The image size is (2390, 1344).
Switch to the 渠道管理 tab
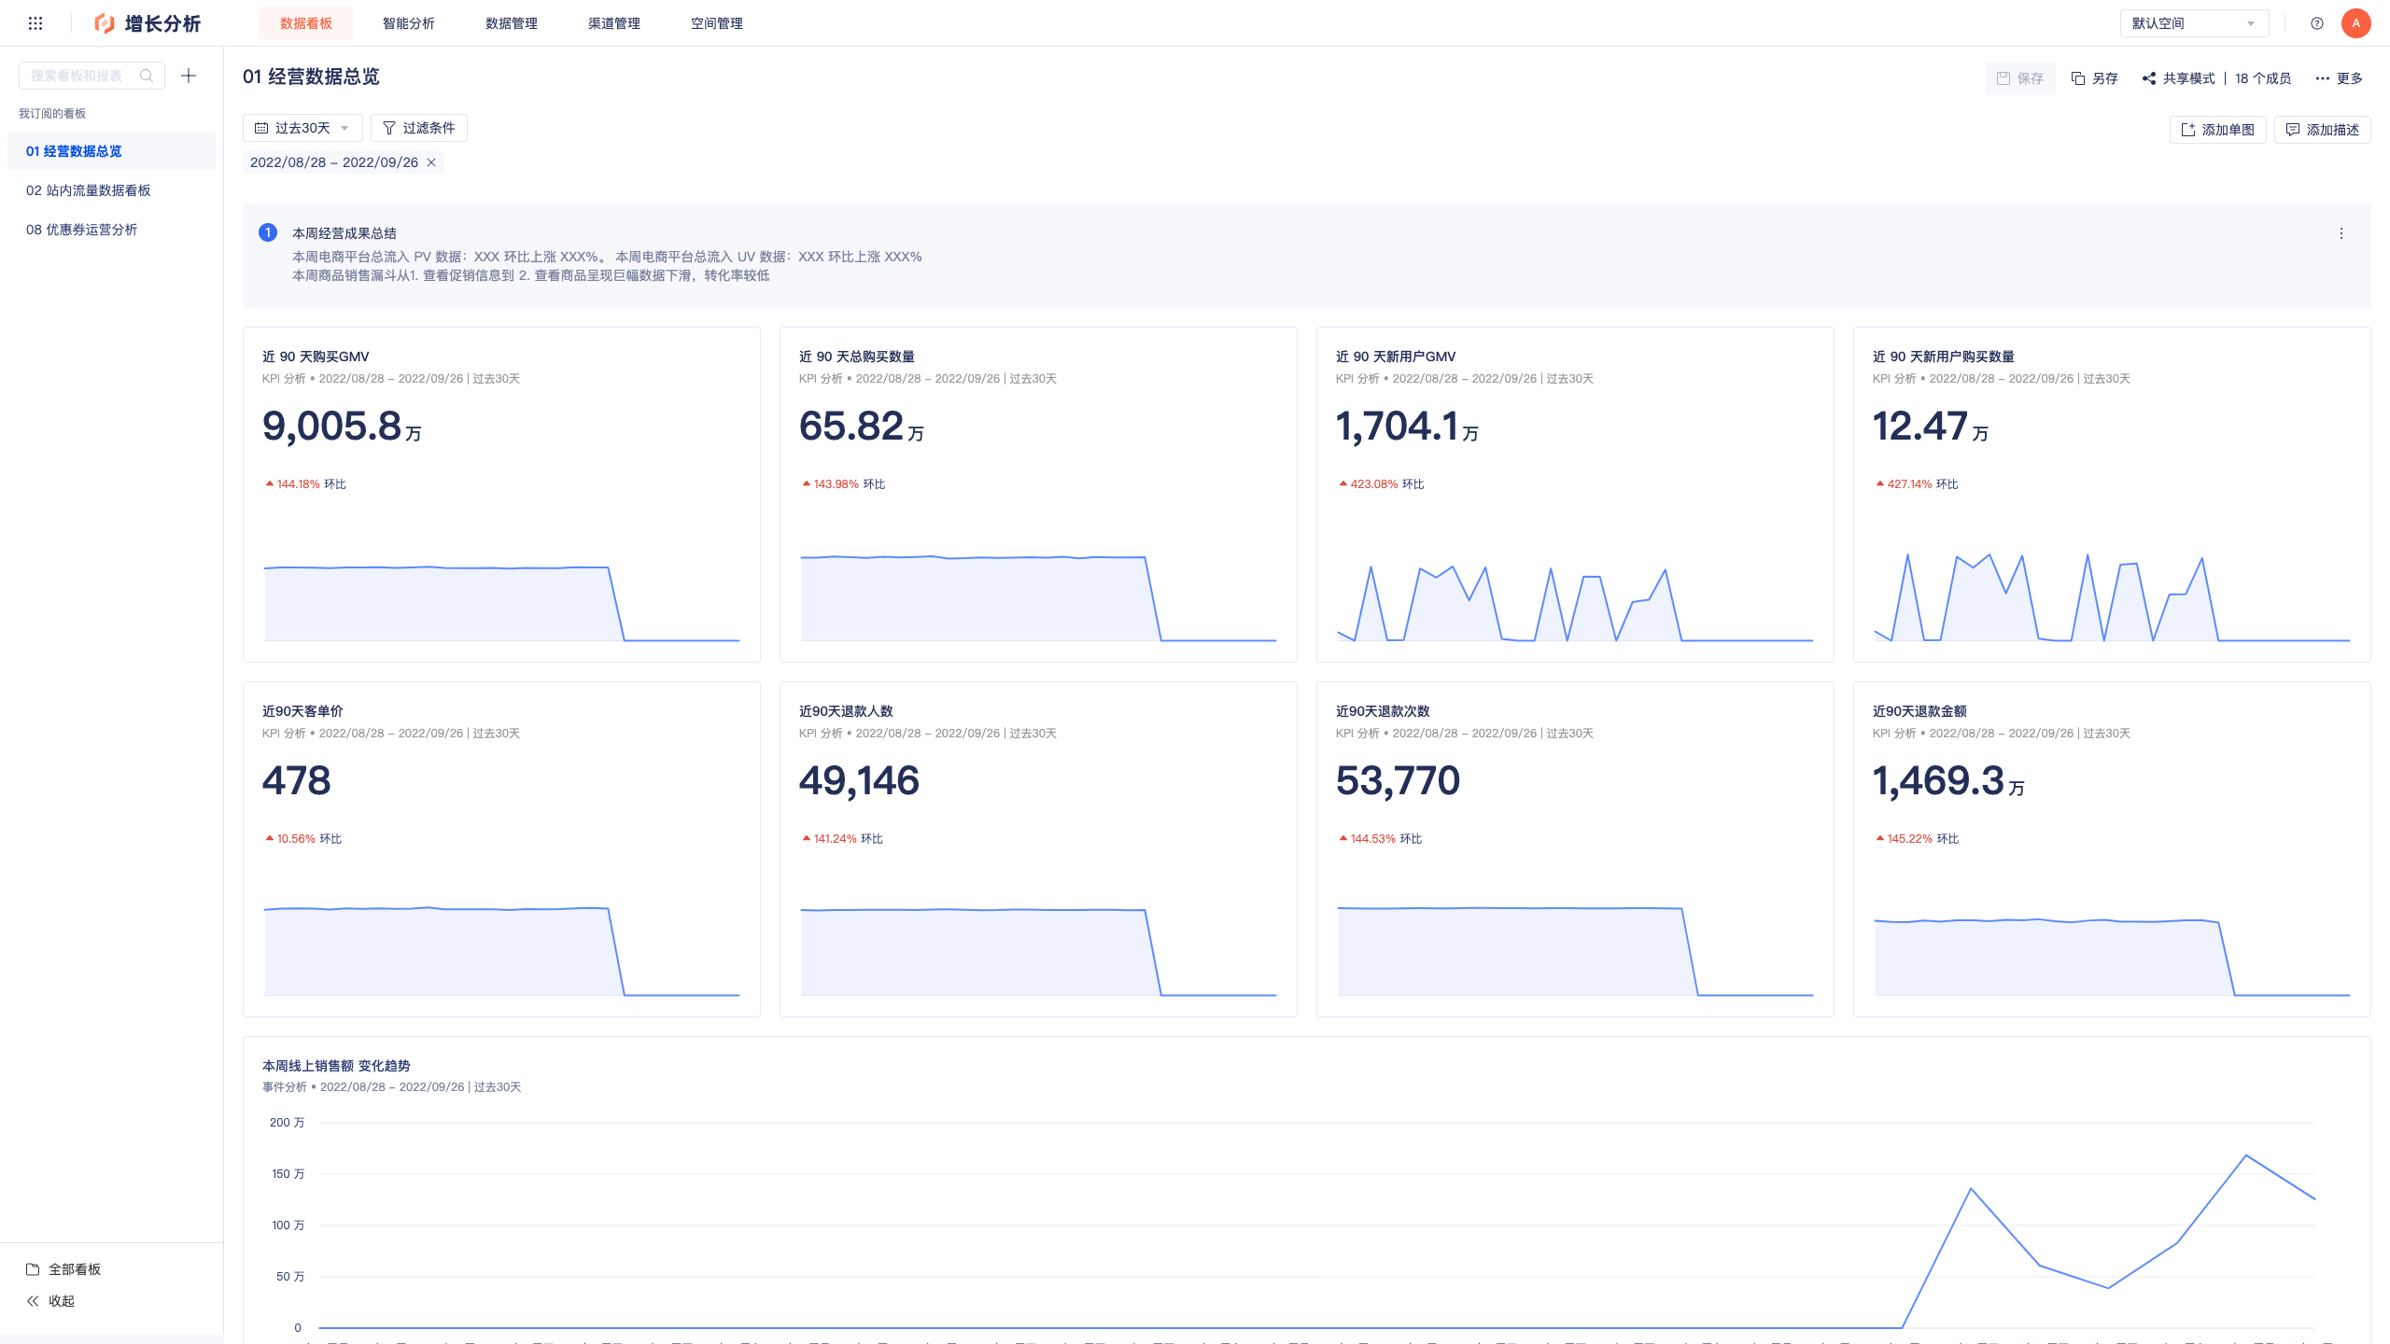(x=614, y=23)
